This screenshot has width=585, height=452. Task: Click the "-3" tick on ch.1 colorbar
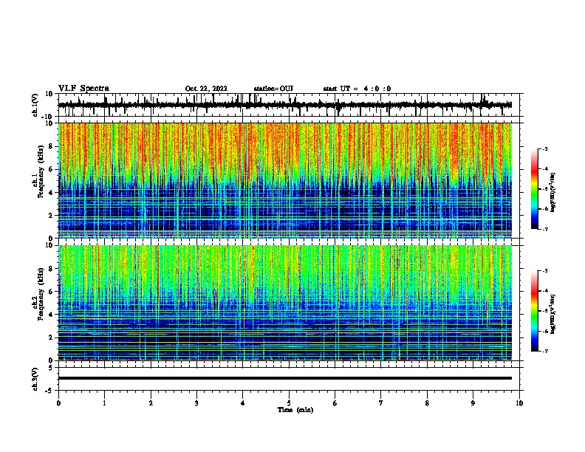[x=545, y=148]
